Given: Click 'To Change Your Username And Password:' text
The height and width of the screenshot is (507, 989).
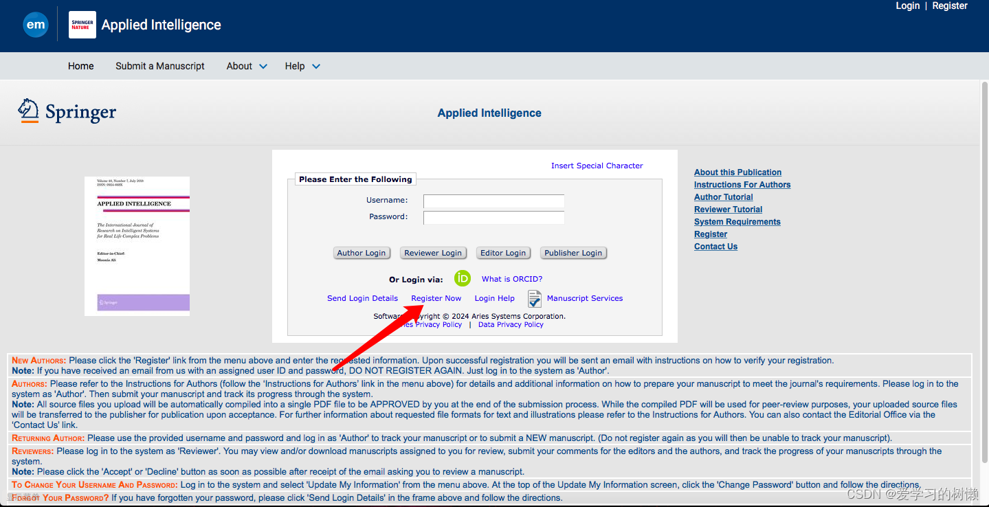Looking at the screenshot, I should [x=95, y=485].
